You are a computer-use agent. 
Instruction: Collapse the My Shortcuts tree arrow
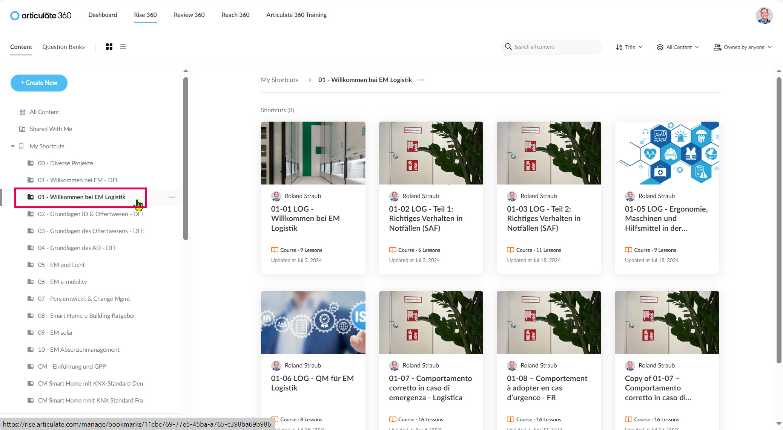(13, 146)
